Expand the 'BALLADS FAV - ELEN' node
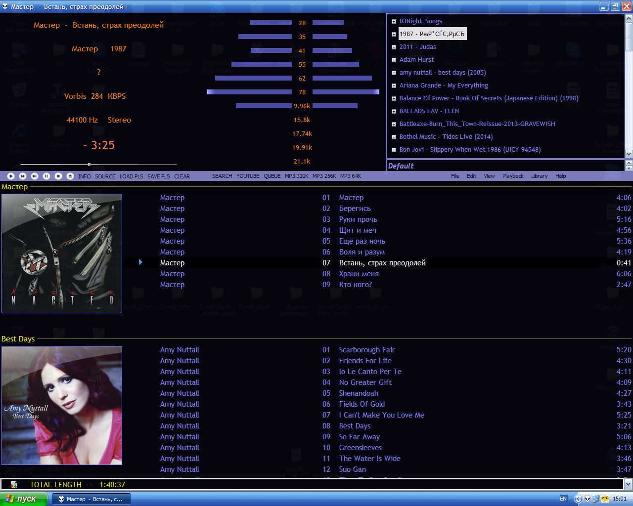The height and width of the screenshot is (506, 633). pyautogui.click(x=394, y=111)
